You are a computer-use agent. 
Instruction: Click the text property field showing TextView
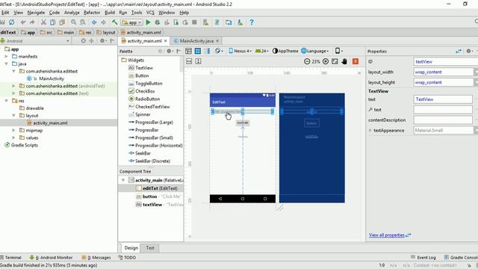point(443,99)
